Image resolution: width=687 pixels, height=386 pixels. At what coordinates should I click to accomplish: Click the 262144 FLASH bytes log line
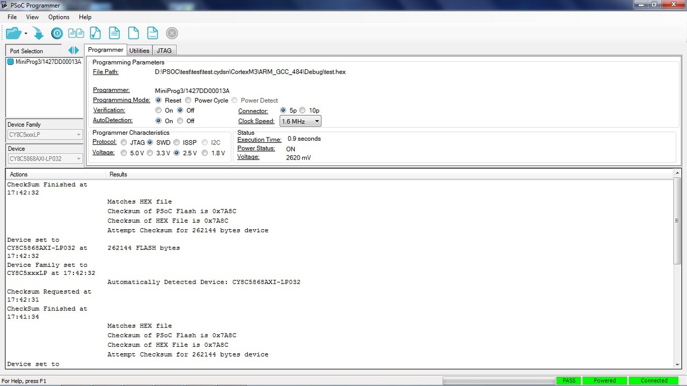pos(143,248)
